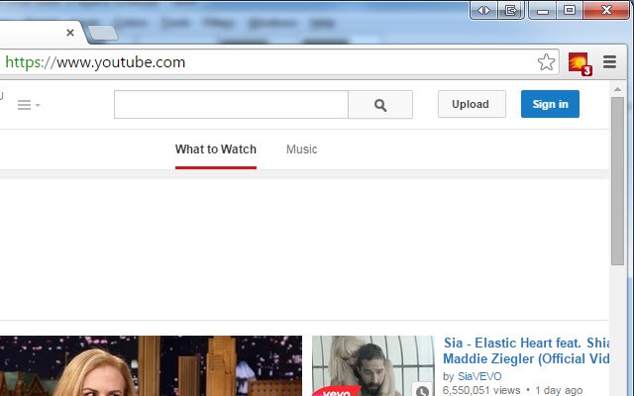Image resolution: width=634 pixels, height=396 pixels.
Task: Click the left-right arrows title bar icon
Action: 483,10
